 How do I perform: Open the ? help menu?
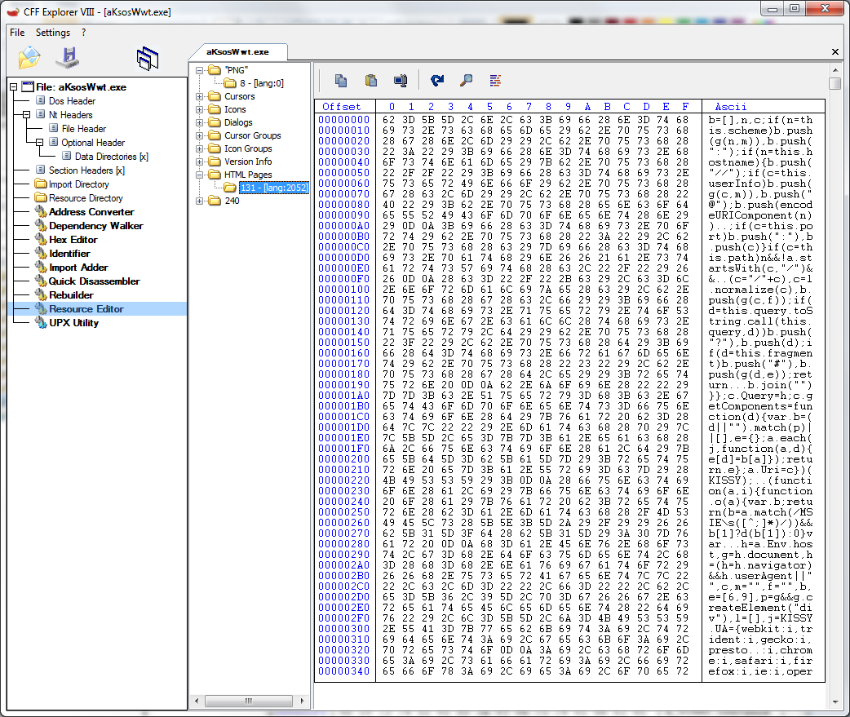coord(83,33)
